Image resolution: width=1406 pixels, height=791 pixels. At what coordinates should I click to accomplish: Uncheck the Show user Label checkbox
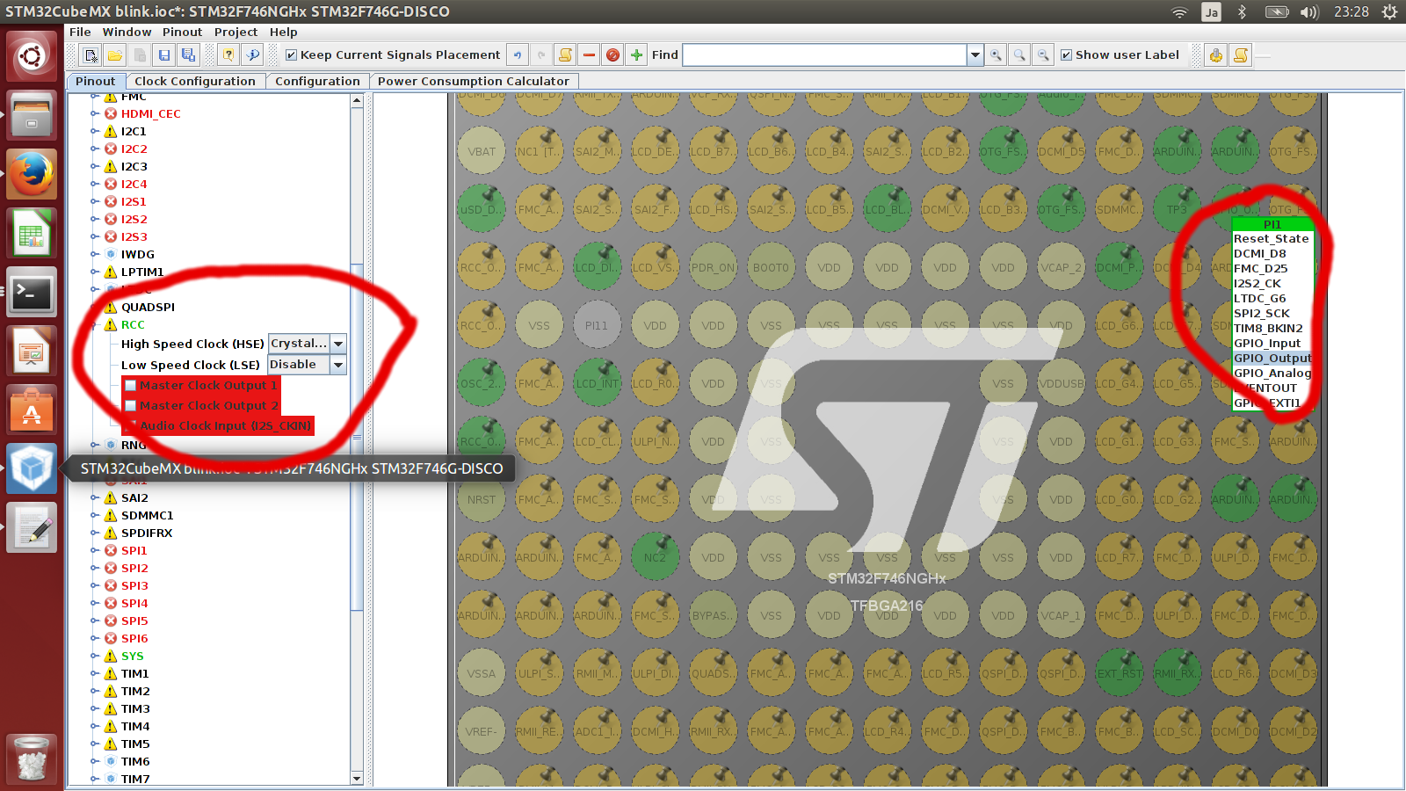tap(1066, 55)
